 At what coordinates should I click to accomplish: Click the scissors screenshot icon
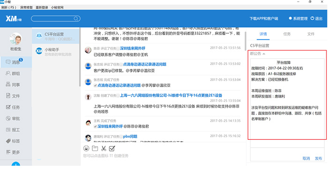(x=104, y=148)
